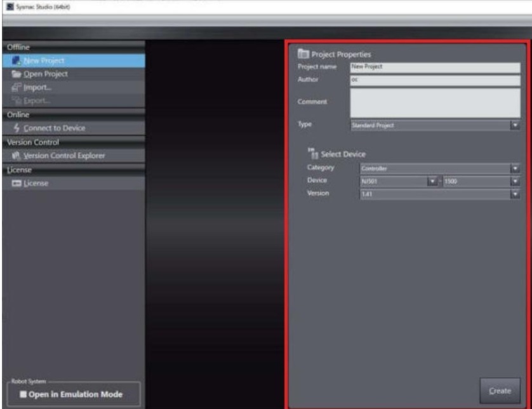
Task: Click the Select Device header icon
Action: tap(313, 153)
